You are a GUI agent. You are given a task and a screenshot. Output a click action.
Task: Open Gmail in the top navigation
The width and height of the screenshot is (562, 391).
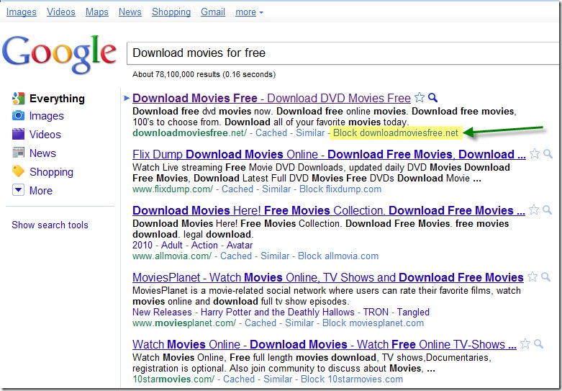(x=213, y=12)
